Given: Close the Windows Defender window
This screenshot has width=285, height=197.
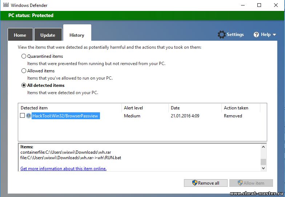Looking at the screenshot, I should click(276, 5).
